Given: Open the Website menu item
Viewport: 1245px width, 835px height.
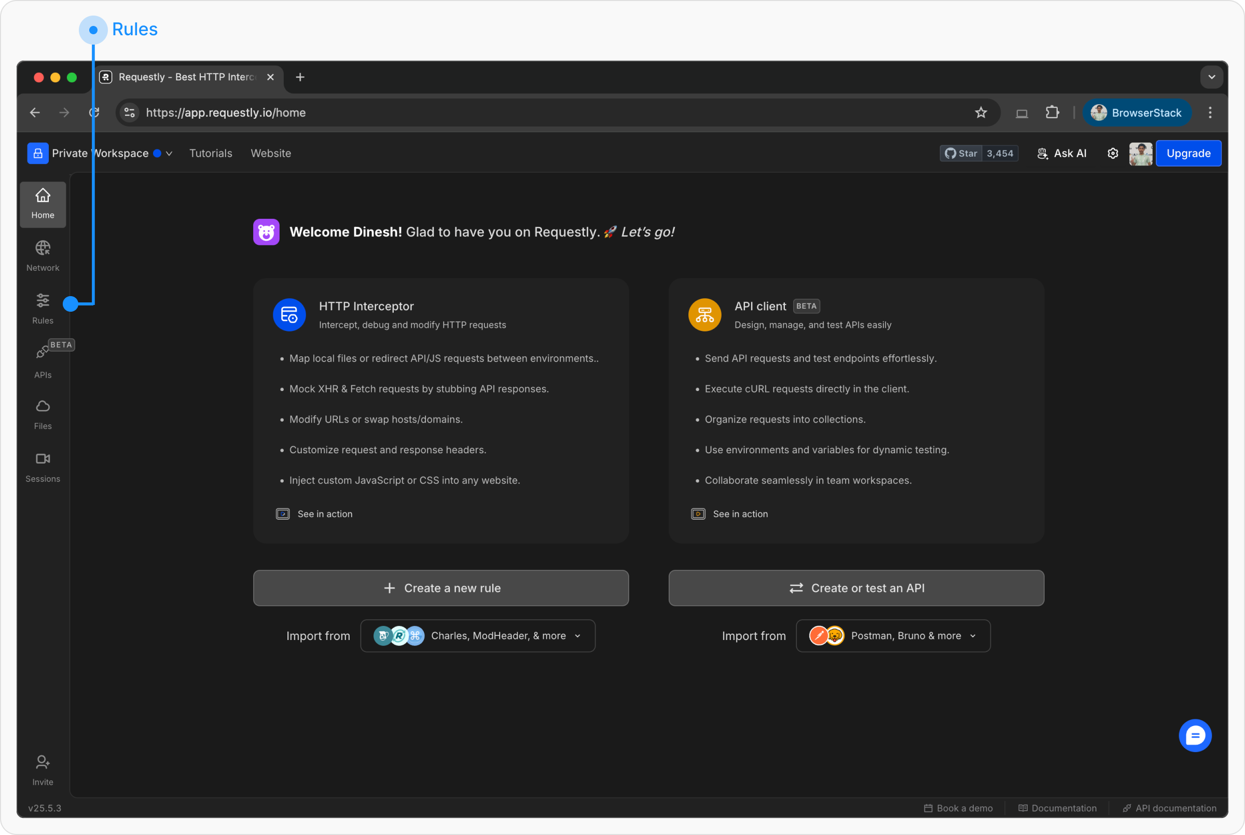Looking at the screenshot, I should [x=271, y=154].
